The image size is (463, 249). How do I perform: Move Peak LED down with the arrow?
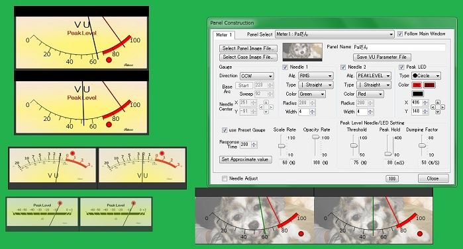coord(438,112)
